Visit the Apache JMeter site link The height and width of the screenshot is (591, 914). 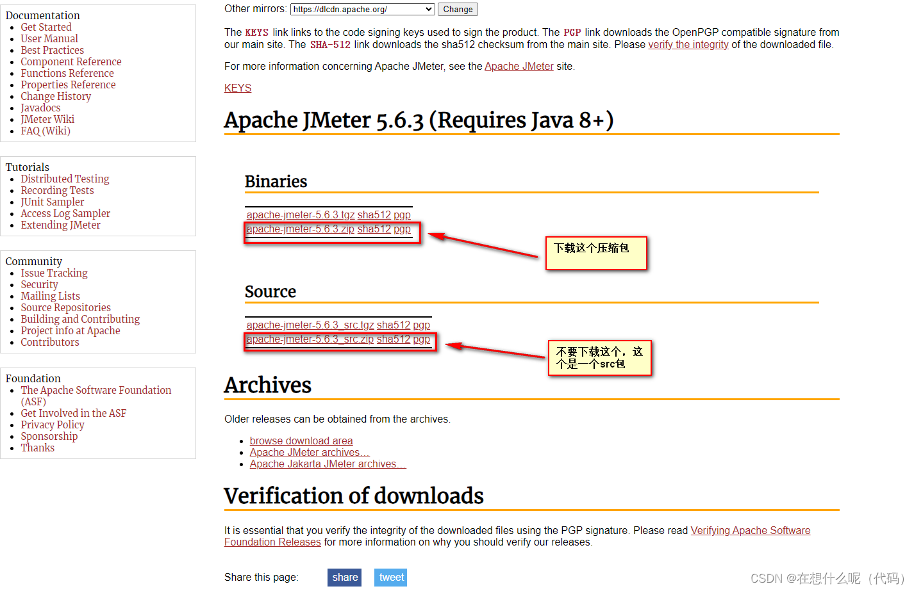[519, 67]
